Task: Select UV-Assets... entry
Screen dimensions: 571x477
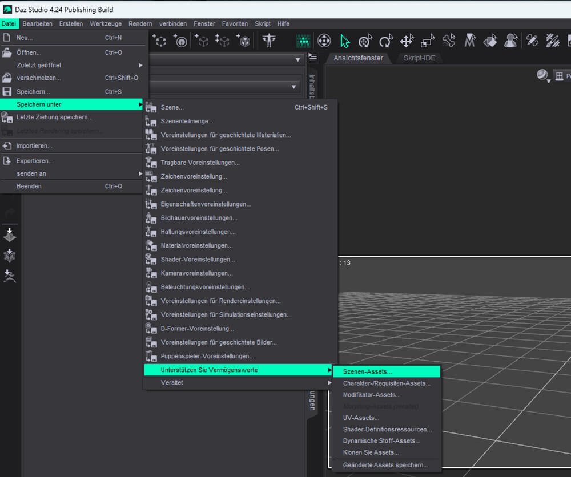Action: [387, 418]
